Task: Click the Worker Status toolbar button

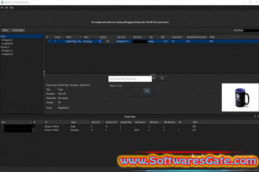Action: [18, 30]
